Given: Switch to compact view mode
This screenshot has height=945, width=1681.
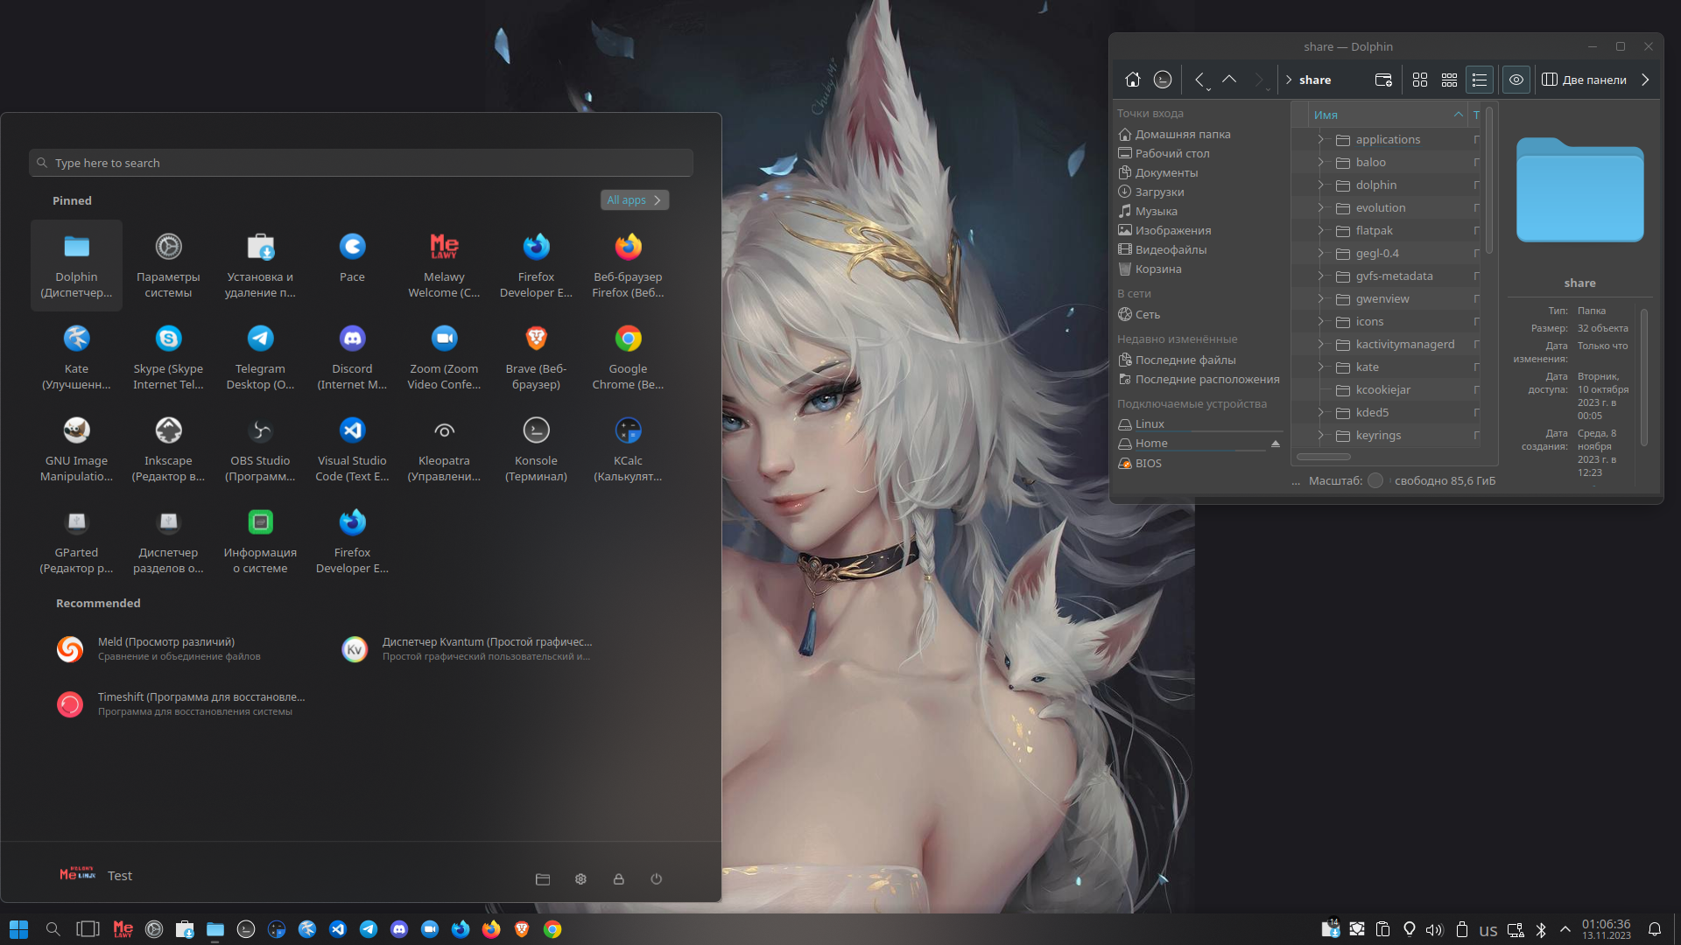Looking at the screenshot, I should point(1450,80).
